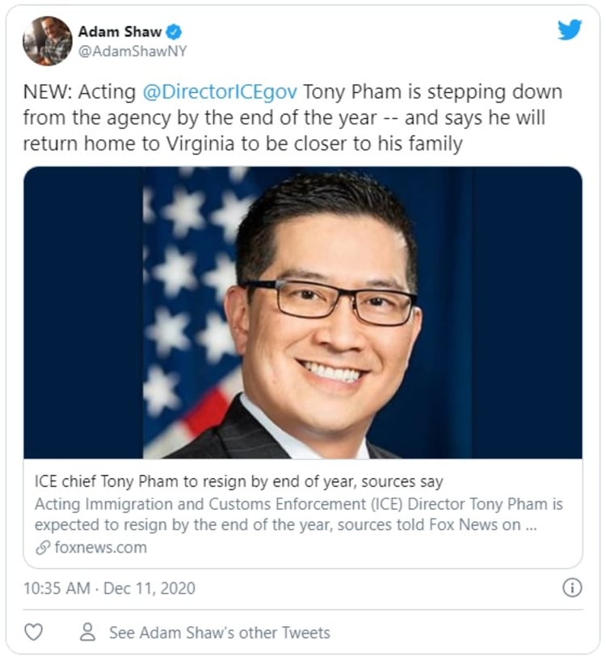Click the chain link icon beside foxnews.com
The image size is (606, 660).
(x=43, y=548)
